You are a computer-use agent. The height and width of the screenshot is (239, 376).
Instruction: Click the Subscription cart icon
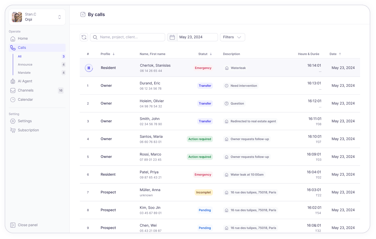pyautogui.click(x=13, y=130)
